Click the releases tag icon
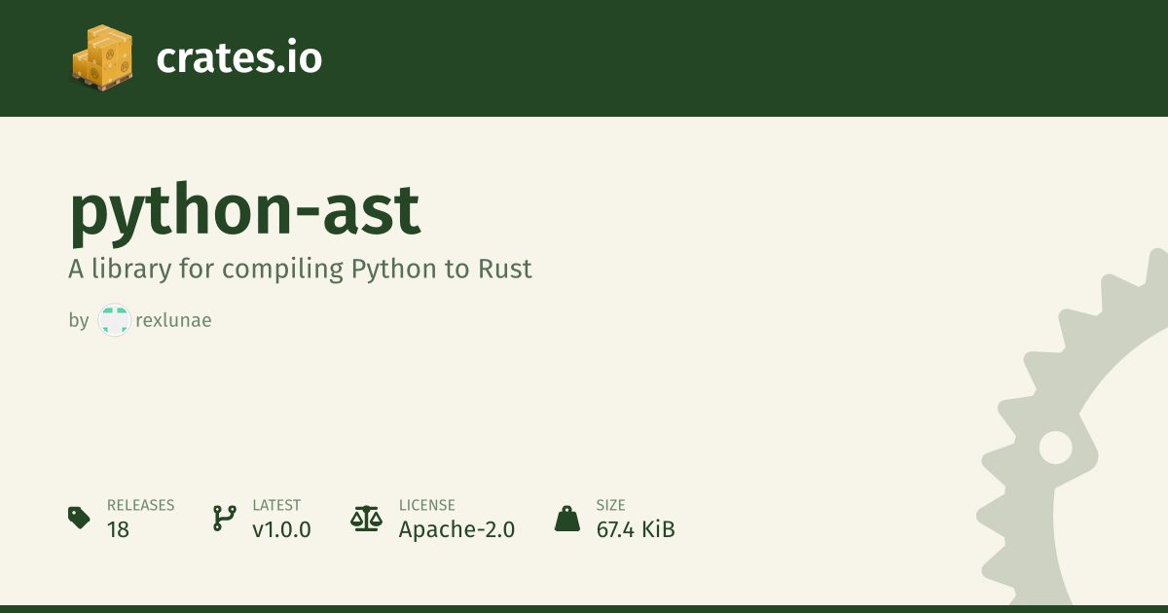1168x613 pixels. pos(80,518)
